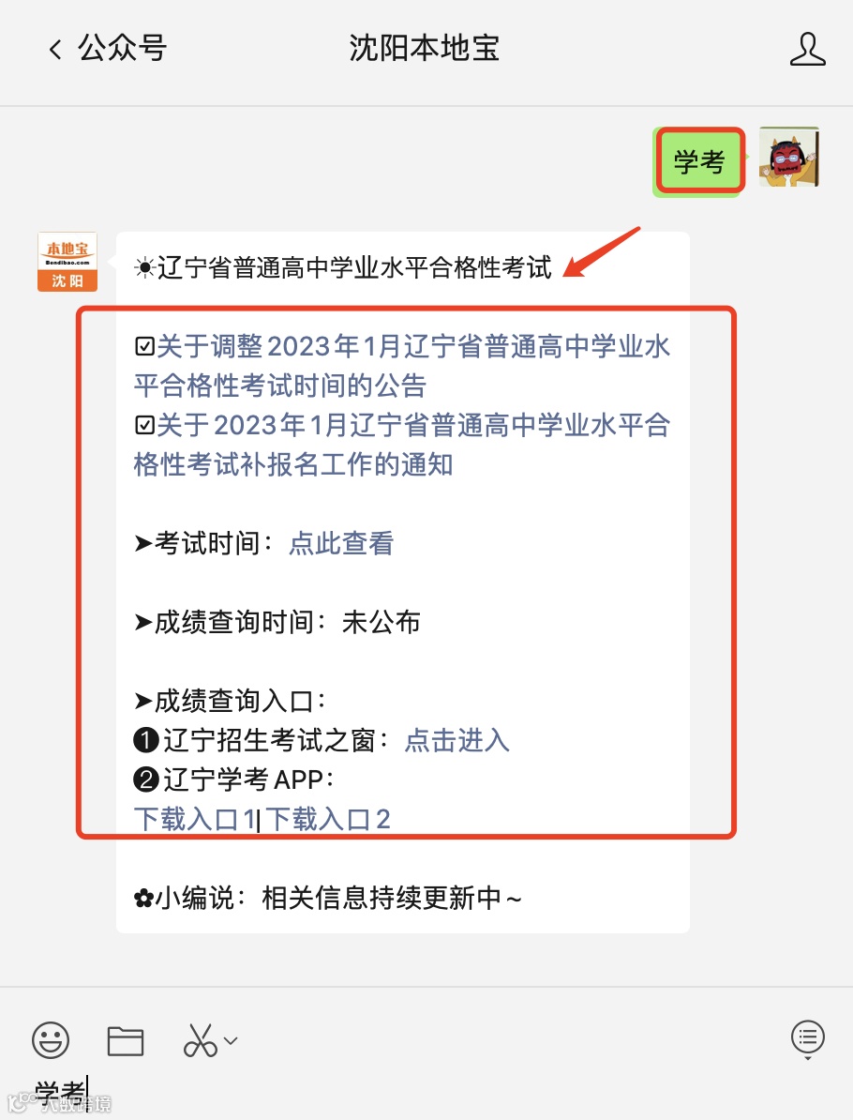This screenshot has height=1120, width=853.
Task: Click the 沈阳本地宝 sender avatar
Action: click(67, 262)
